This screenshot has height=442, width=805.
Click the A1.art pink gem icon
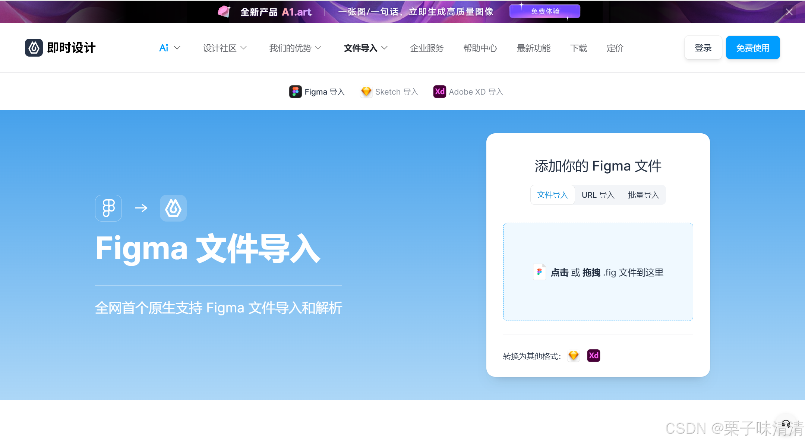tap(224, 12)
